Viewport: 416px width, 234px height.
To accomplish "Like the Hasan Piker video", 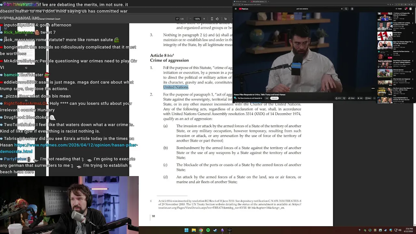I will coord(338,98).
